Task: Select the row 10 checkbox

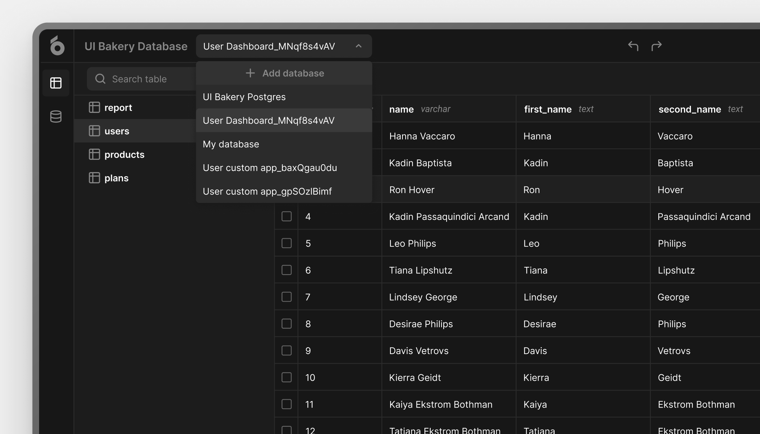Action: [287, 377]
